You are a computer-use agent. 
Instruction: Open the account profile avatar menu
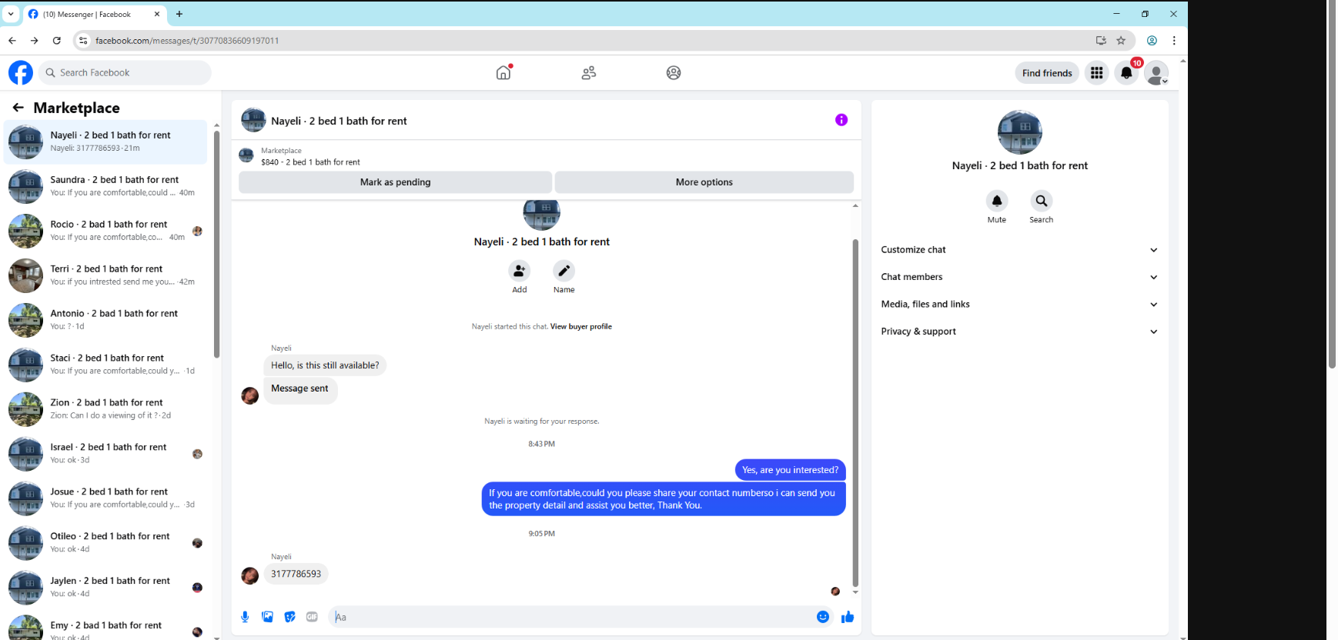(x=1156, y=73)
